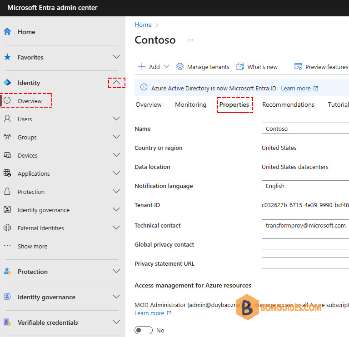Expand the Applications chevron

pyautogui.click(x=116, y=173)
